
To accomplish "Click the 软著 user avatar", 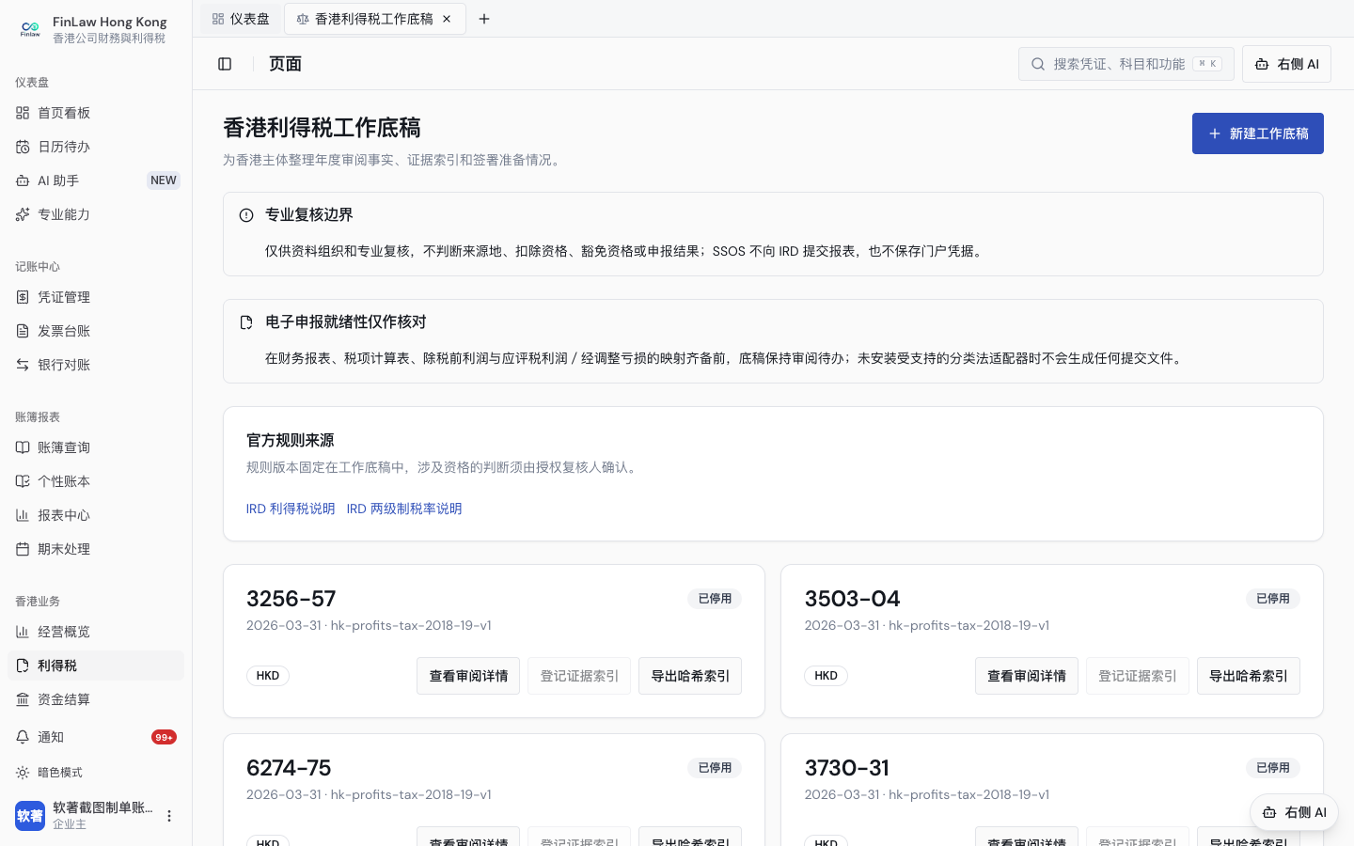I will coord(30,816).
